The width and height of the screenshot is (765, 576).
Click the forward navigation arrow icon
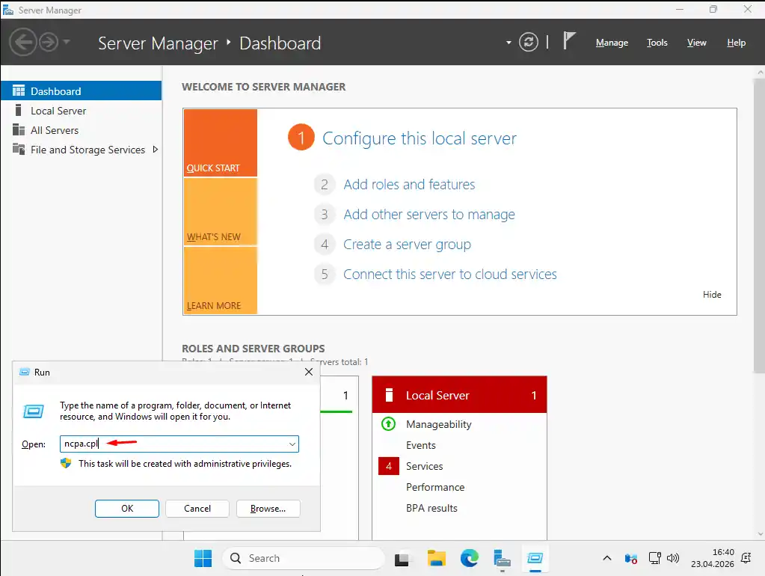[49, 42]
